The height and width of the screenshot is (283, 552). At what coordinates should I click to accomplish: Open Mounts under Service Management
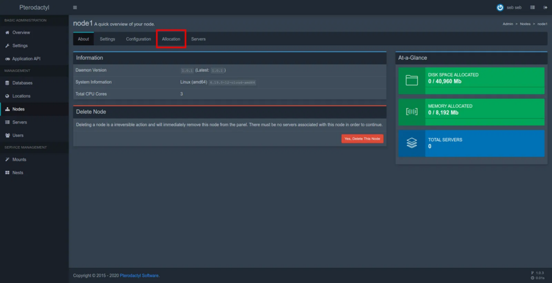point(19,160)
